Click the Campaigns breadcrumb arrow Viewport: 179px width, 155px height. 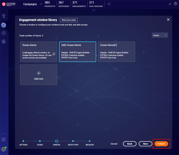tap(41, 4)
